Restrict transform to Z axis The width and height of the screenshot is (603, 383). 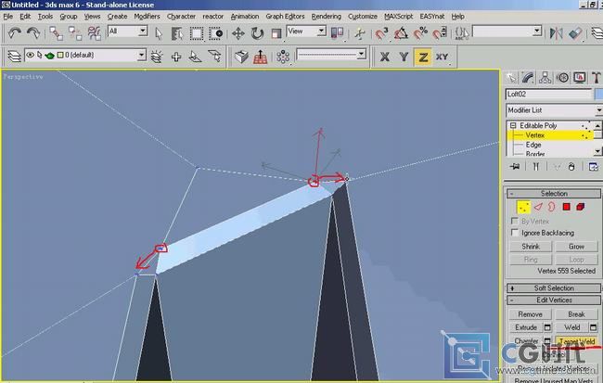coord(423,57)
